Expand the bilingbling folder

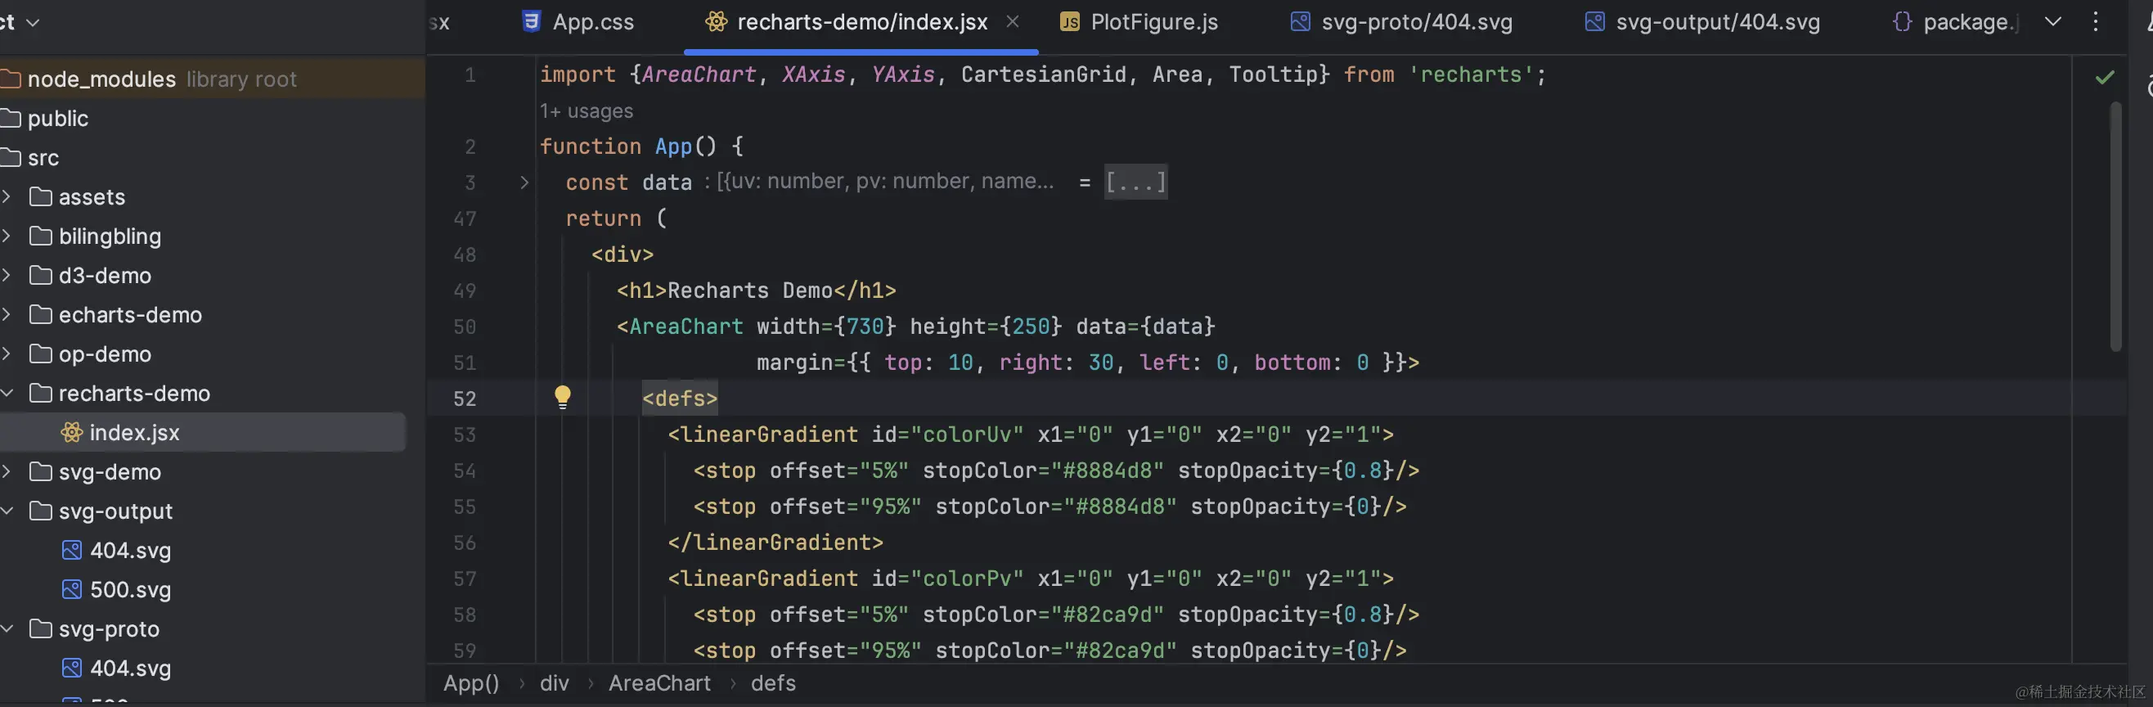click(x=7, y=236)
